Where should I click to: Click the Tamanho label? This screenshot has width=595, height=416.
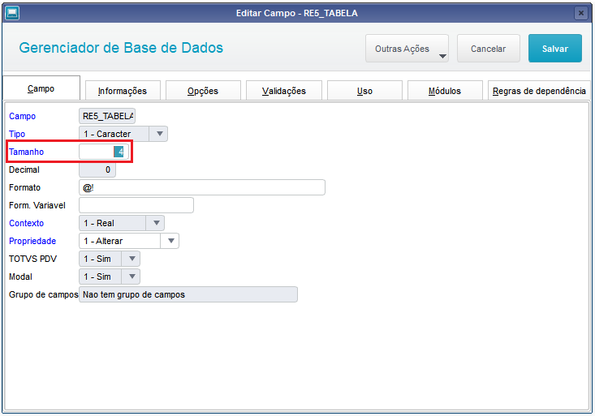coord(26,152)
